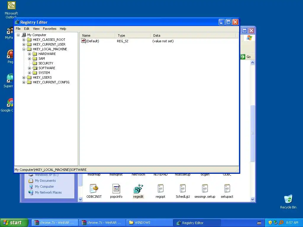The image size is (303, 227).
Task: Open the Help menu
Action: pos(63,29)
